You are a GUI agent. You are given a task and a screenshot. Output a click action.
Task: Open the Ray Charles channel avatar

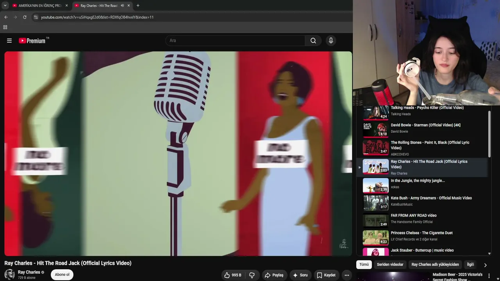pyautogui.click(x=9, y=274)
